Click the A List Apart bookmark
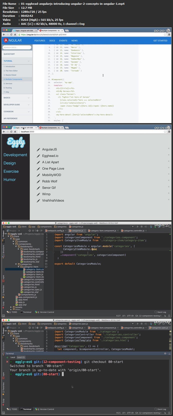Image resolution: width=173 pixels, height=416 pixels. point(50,162)
